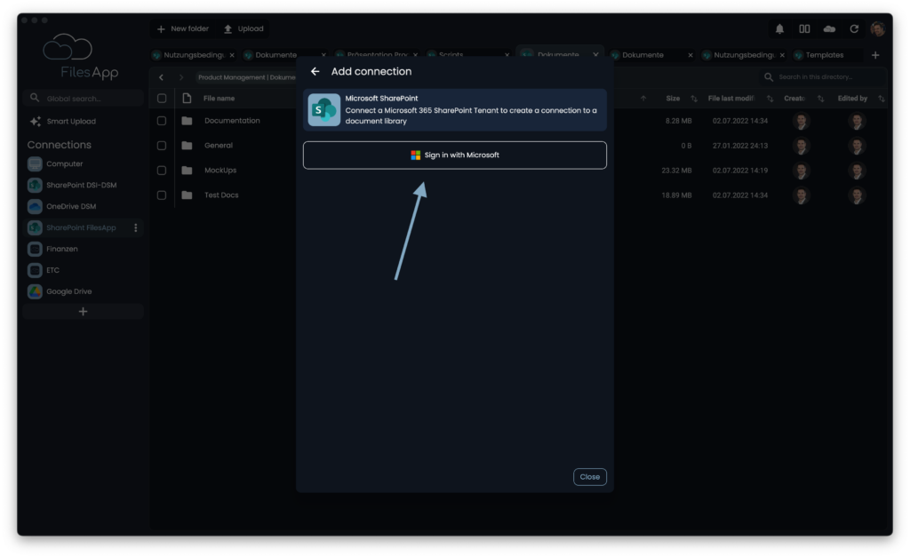Switch to the Templates tab

tap(825, 55)
